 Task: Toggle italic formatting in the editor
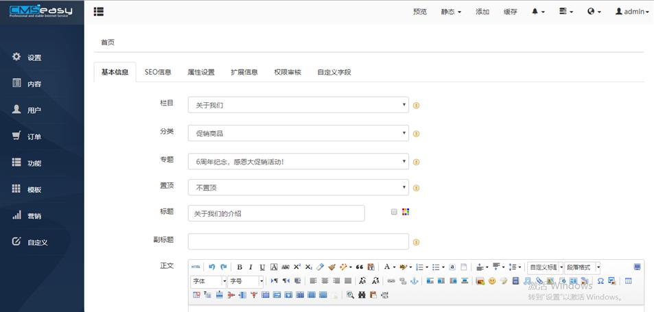point(250,267)
